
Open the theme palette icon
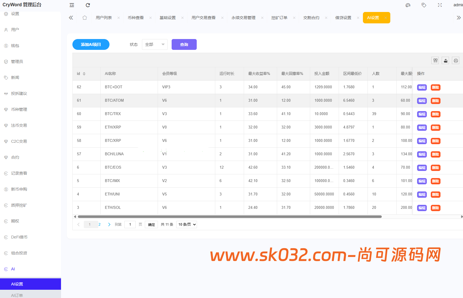(x=408, y=5)
